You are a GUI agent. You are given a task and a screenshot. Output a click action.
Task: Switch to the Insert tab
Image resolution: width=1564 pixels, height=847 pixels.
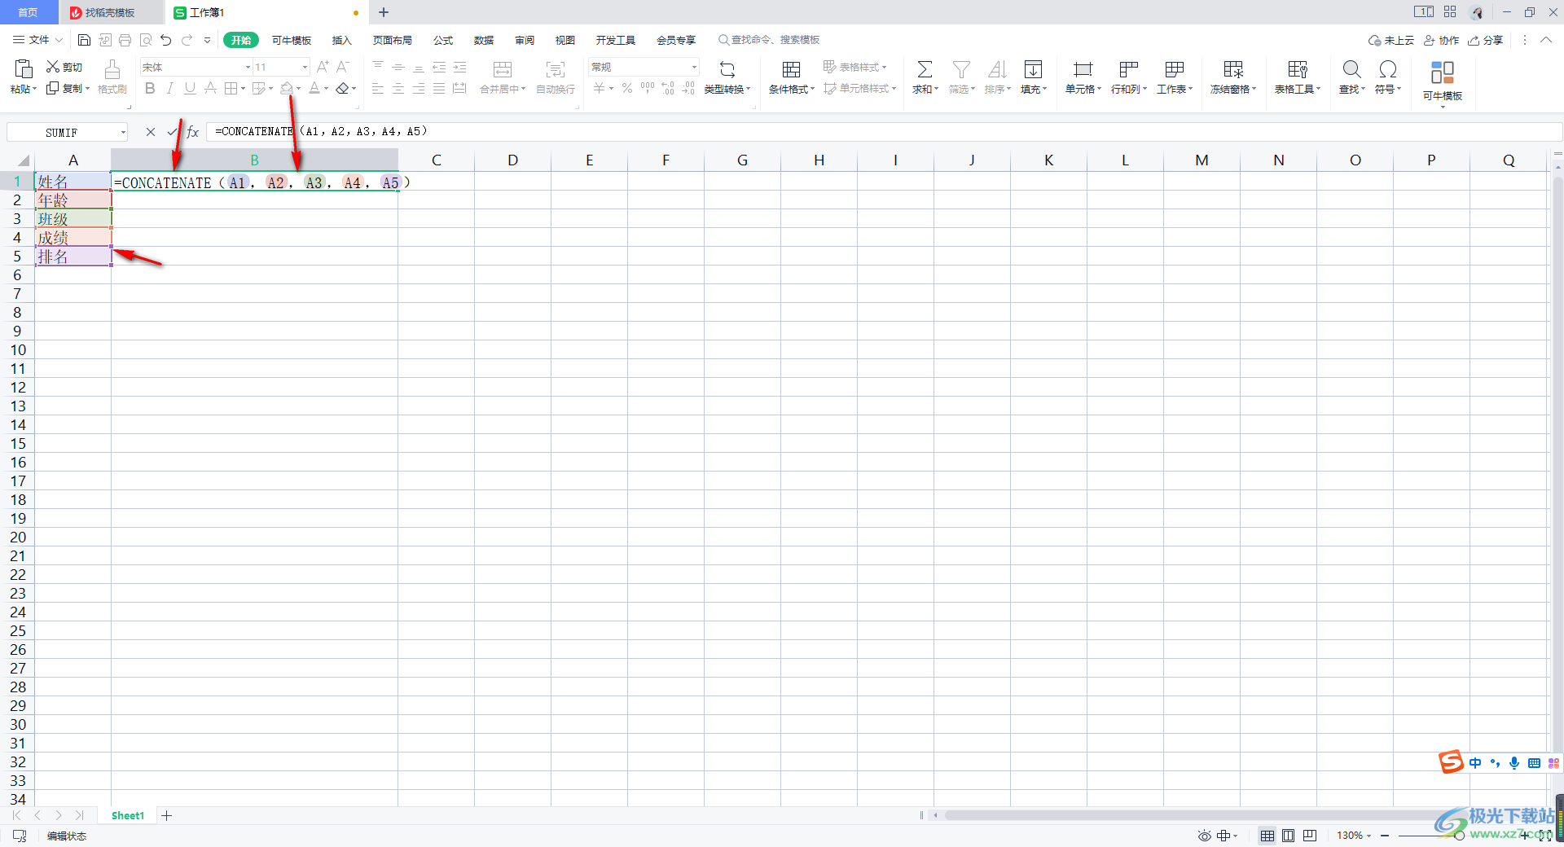coord(341,40)
